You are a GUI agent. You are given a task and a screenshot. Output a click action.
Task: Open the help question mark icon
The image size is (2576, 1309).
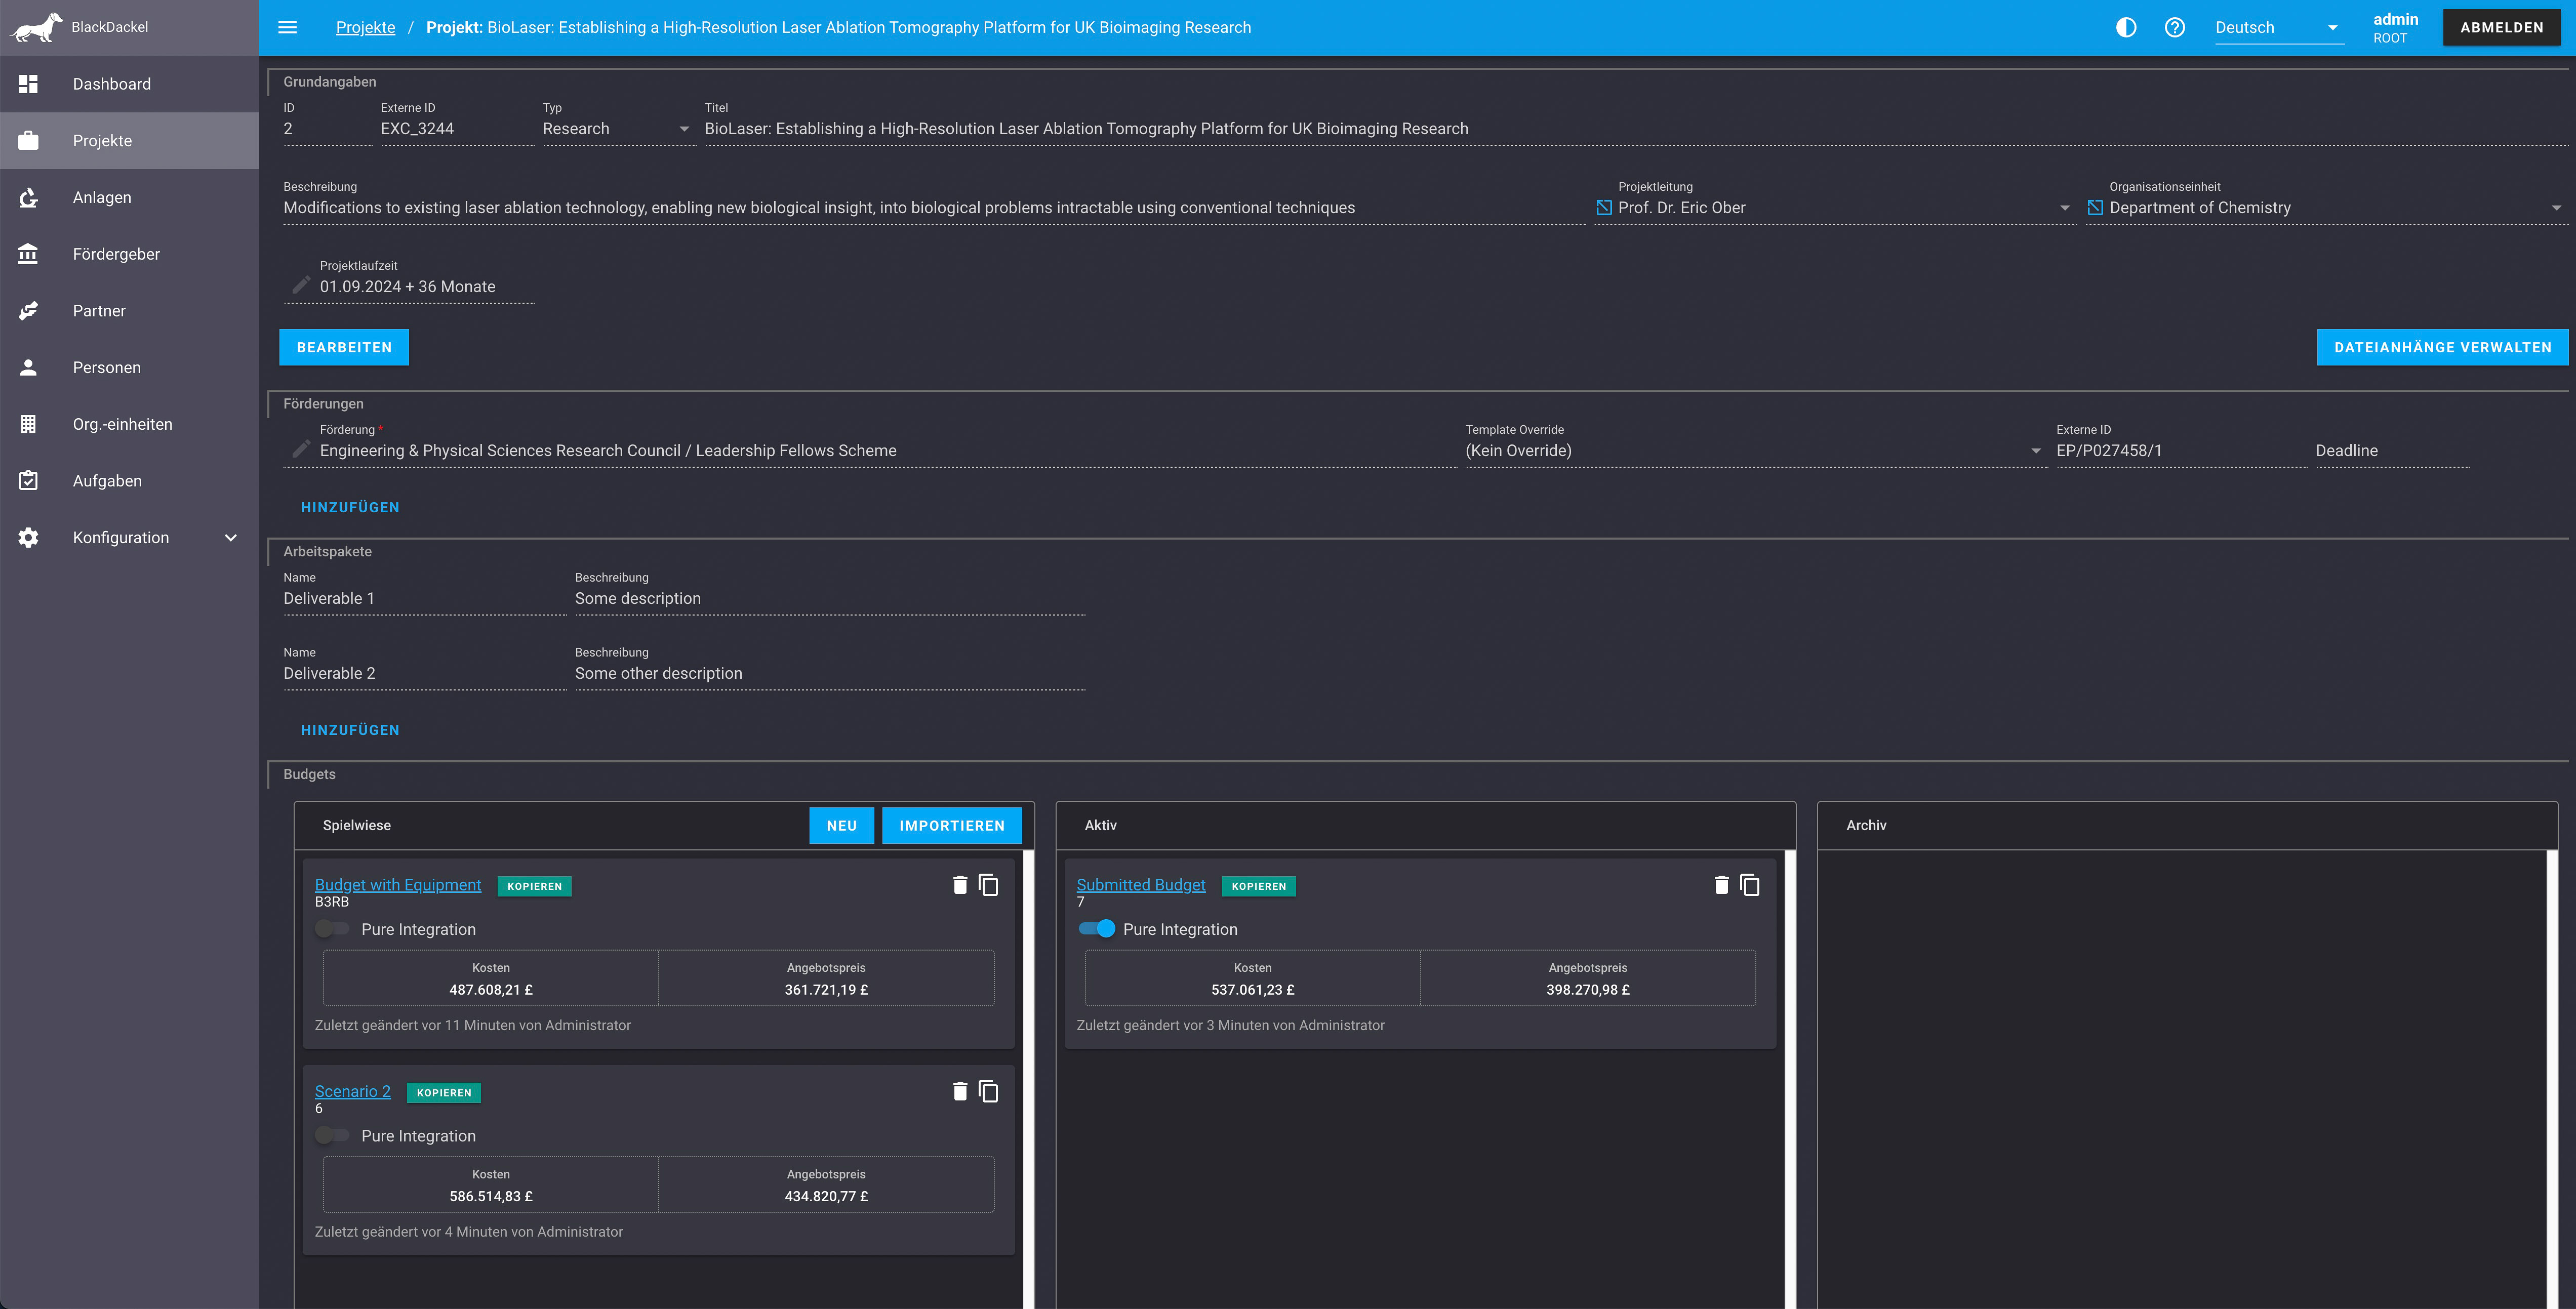pyautogui.click(x=2174, y=27)
